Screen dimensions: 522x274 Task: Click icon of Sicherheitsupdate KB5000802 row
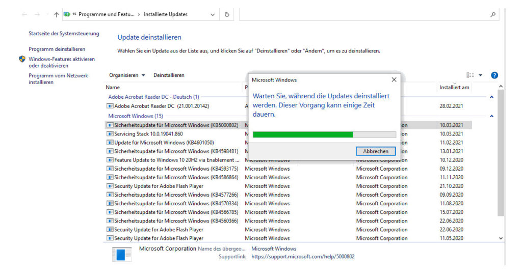(110, 125)
